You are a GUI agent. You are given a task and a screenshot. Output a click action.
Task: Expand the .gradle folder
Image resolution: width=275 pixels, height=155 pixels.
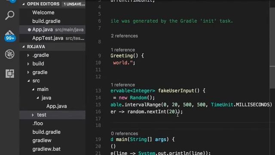pos(28,56)
